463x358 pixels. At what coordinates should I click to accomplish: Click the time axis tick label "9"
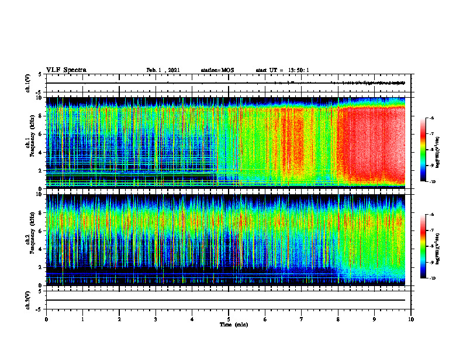pyautogui.click(x=374, y=319)
